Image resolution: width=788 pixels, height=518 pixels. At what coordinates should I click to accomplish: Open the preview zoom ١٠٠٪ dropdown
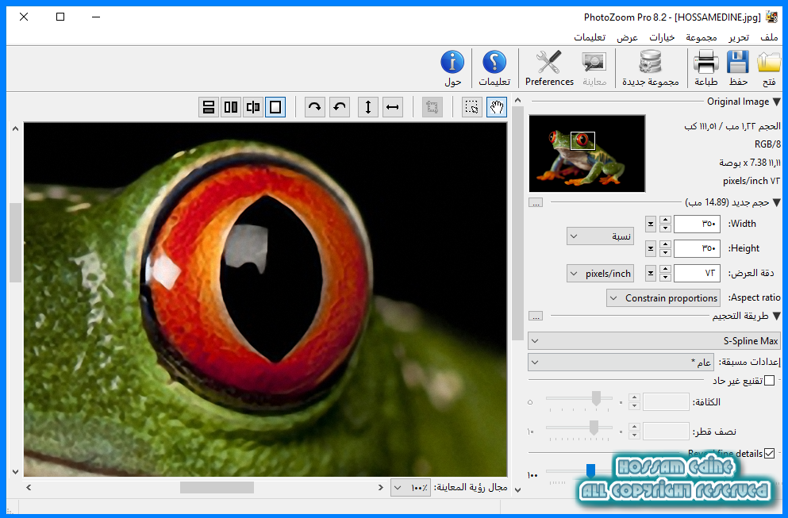(410, 487)
